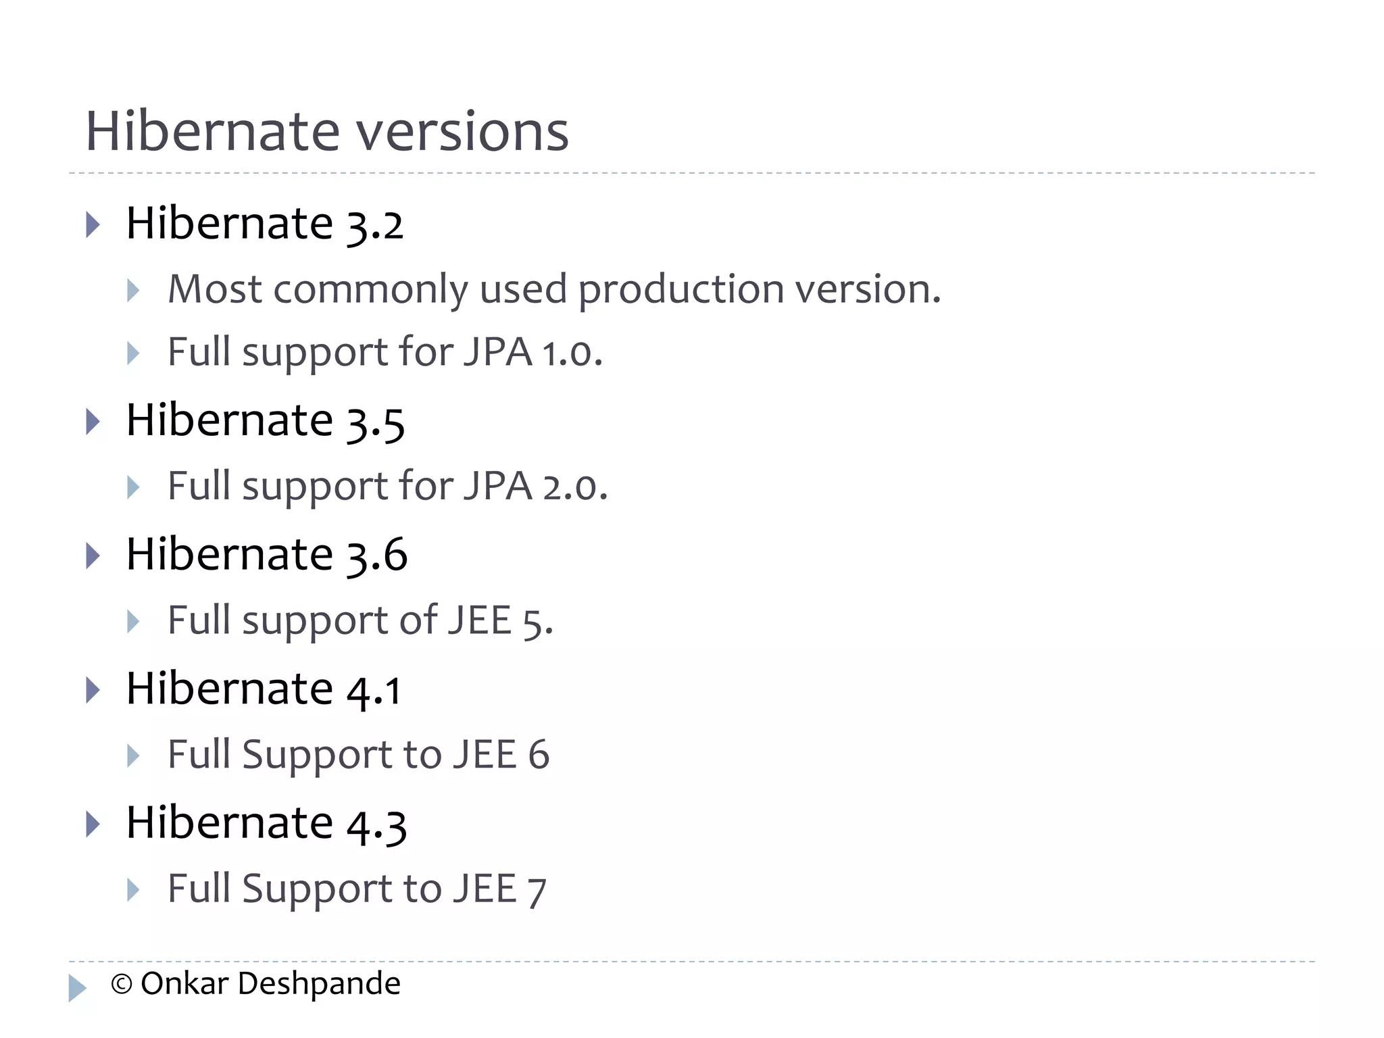Click sub-bullet arrow before 'Full Support to JEE 6'
This screenshot has width=1384, height=1038.
pyautogui.click(x=133, y=756)
